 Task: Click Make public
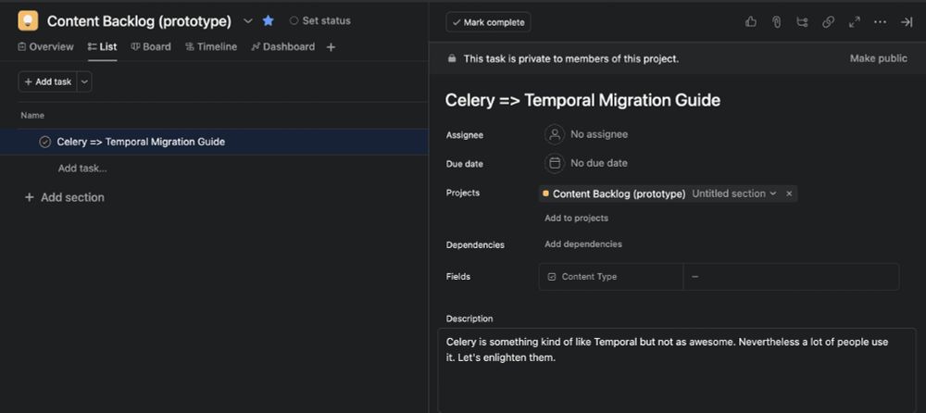point(878,58)
